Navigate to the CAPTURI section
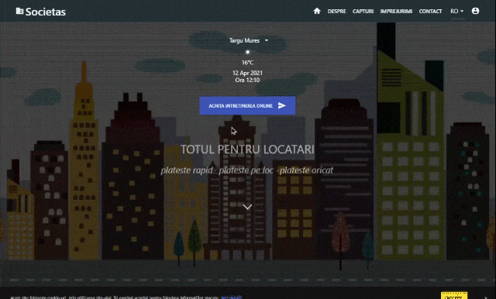Screen dimensions: 496x299 (363, 12)
